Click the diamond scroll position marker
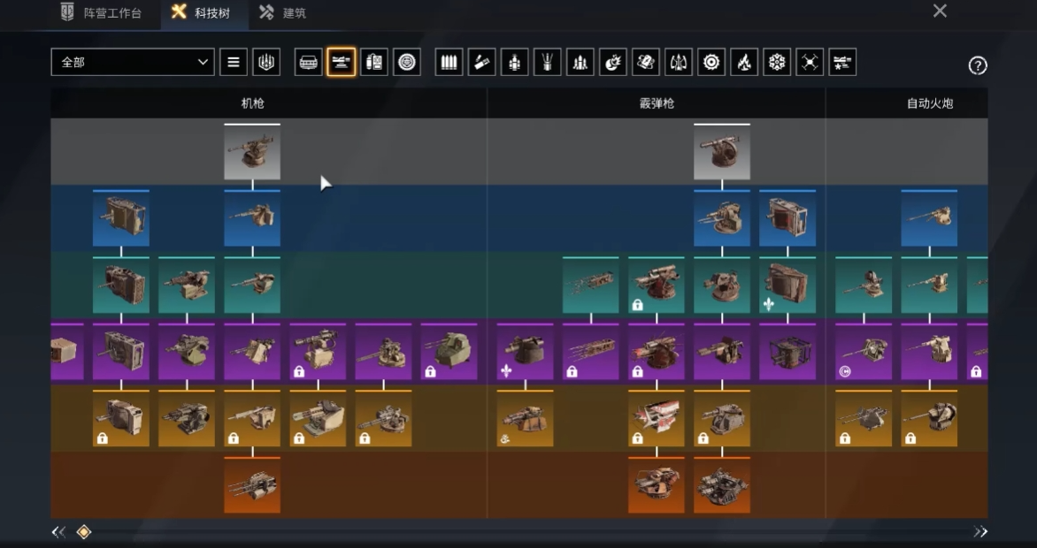The height and width of the screenshot is (548, 1037). click(83, 531)
